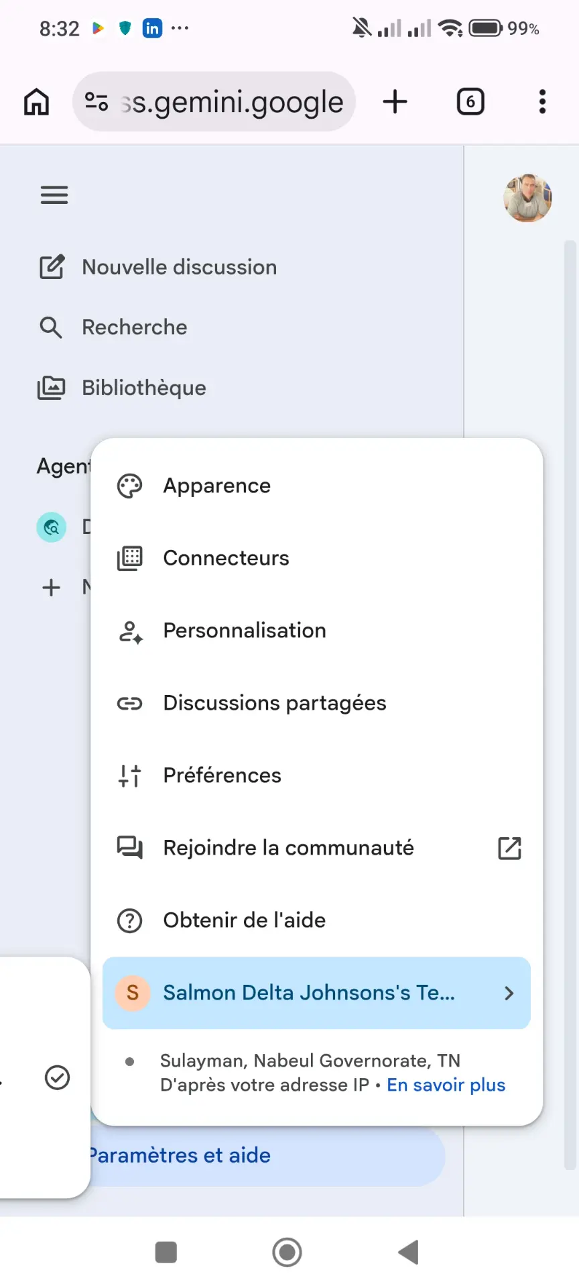Click the external link icon for community
The width and height of the screenshot is (579, 1288).
click(x=509, y=848)
